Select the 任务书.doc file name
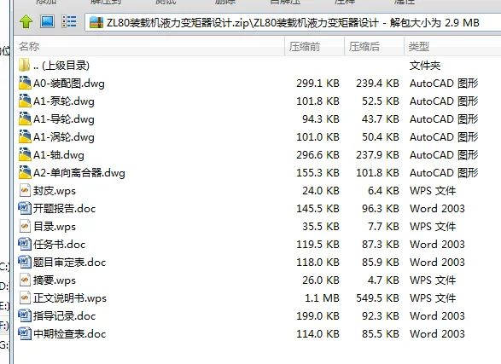 [60, 245]
